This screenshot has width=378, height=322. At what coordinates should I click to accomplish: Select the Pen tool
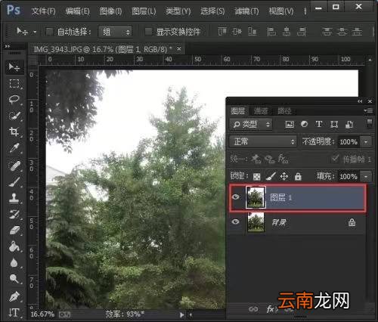[x=14, y=296]
